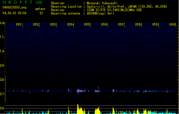The width and height of the screenshot is (179, 114).
Task: Click the 'Observer' label
Action: point(58,3)
